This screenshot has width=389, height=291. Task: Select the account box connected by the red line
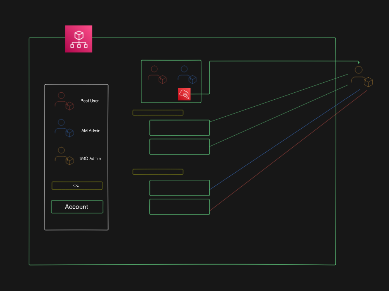click(x=180, y=207)
